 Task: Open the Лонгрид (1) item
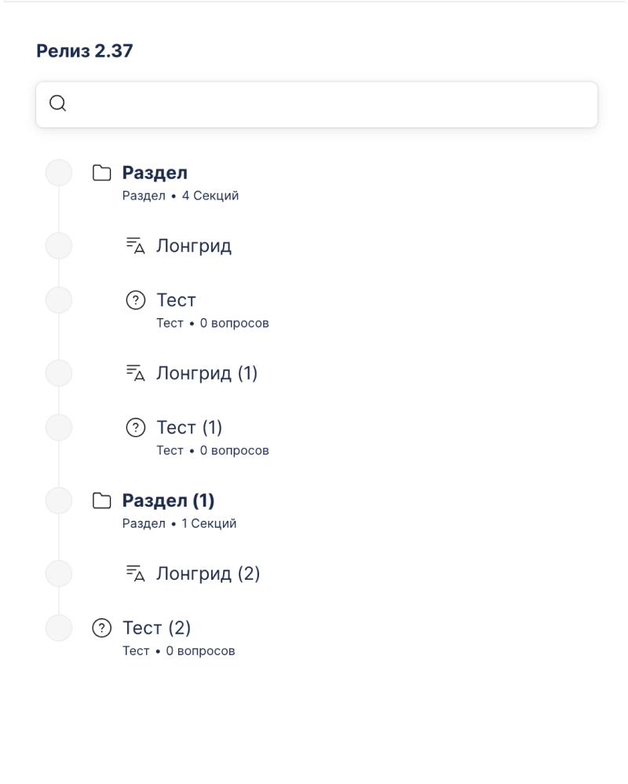[206, 373]
